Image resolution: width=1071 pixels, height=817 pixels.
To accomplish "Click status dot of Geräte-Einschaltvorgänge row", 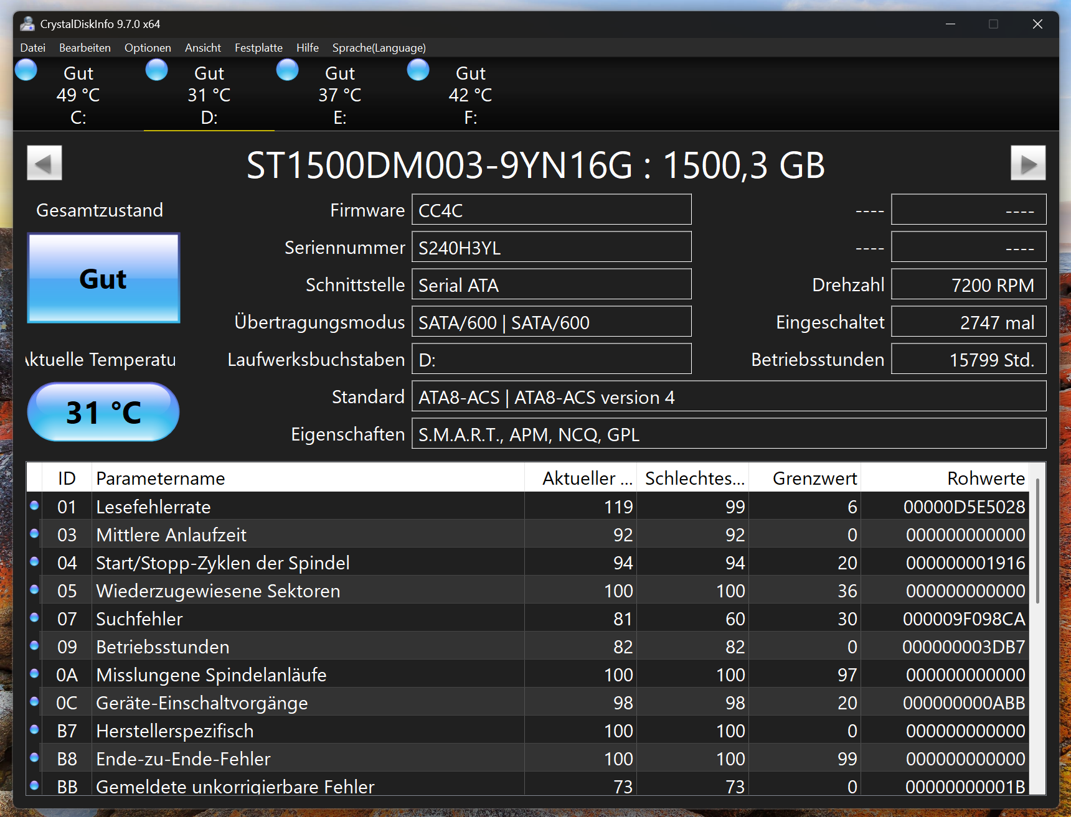I will click(x=34, y=701).
